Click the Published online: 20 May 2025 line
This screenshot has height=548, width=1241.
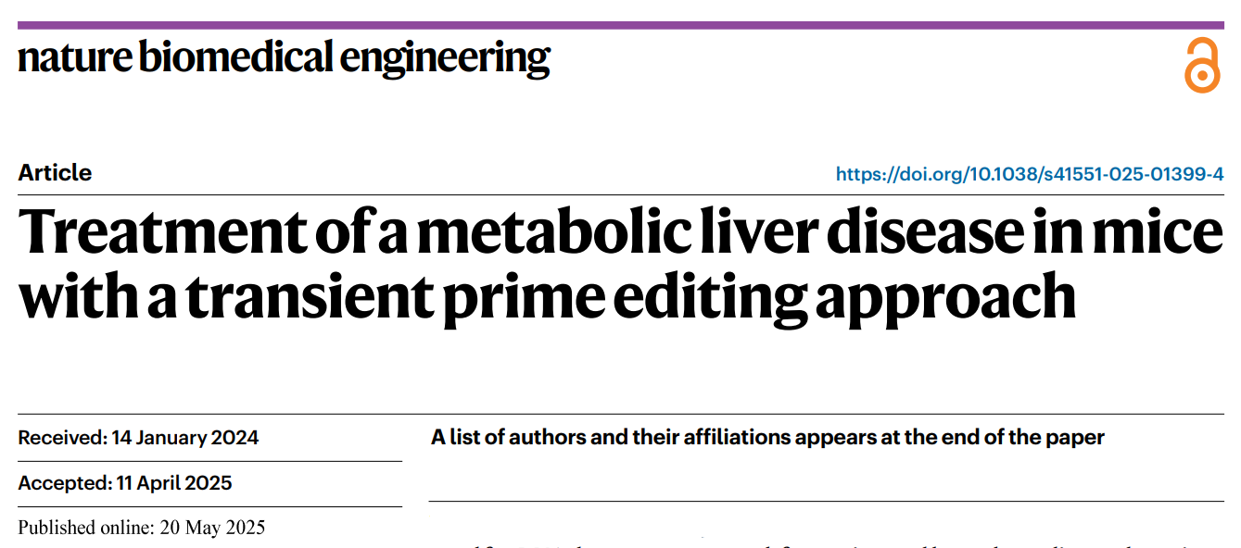click(x=142, y=529)
